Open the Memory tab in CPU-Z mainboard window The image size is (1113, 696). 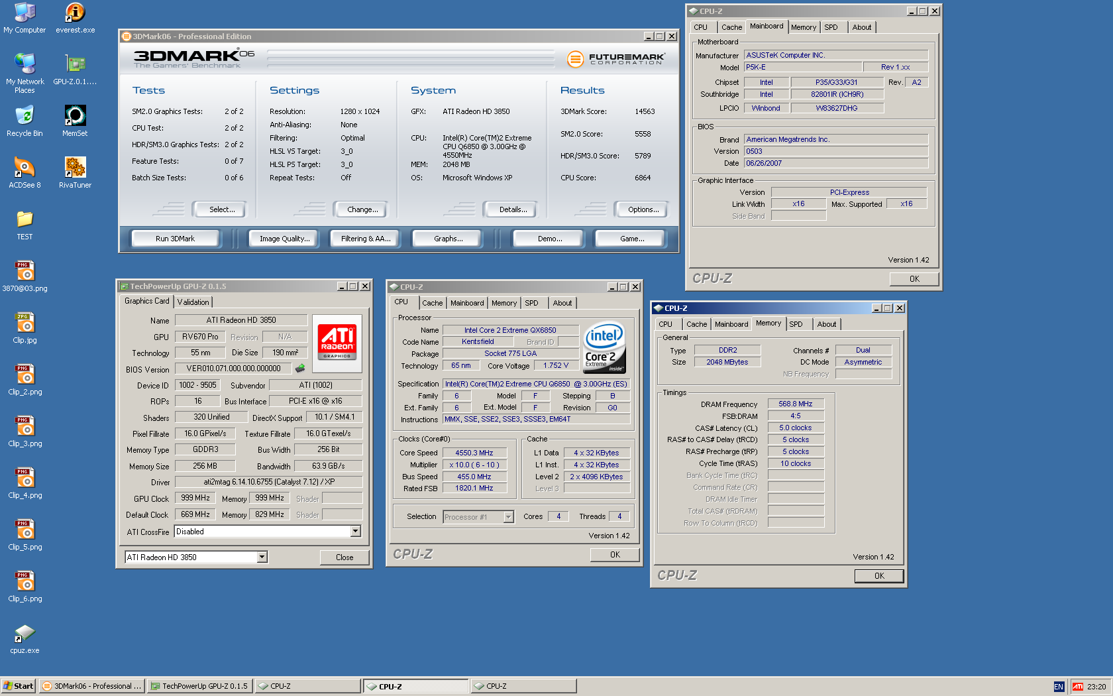(804, 27)
